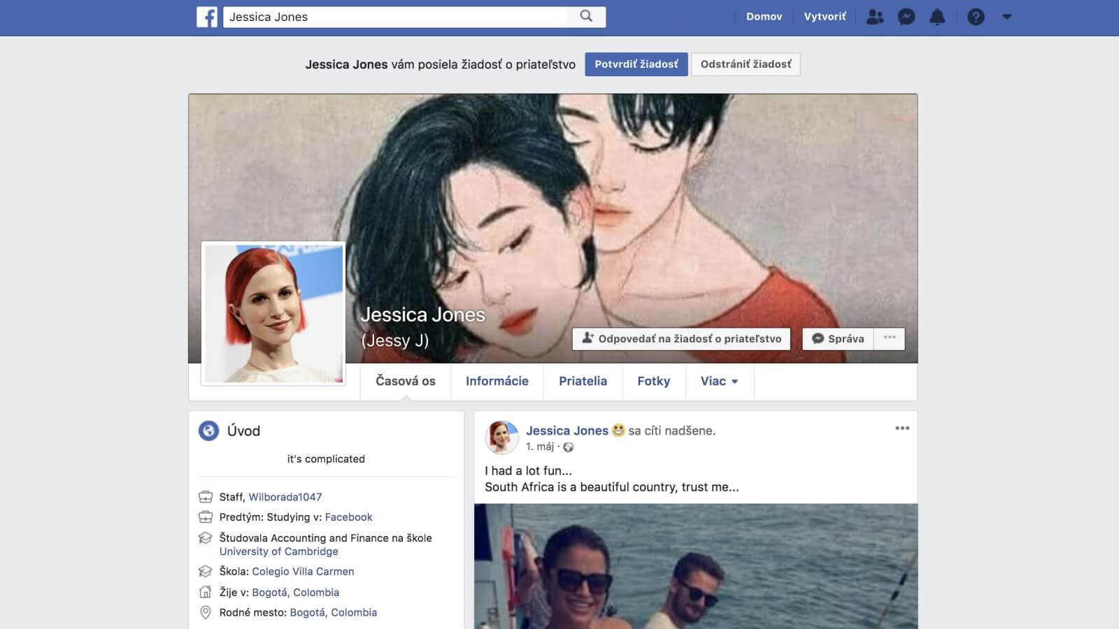This screenshot has height=629, width=1119.
Task: Switch to the Časová os tab
Action: (x=406, y=382)
